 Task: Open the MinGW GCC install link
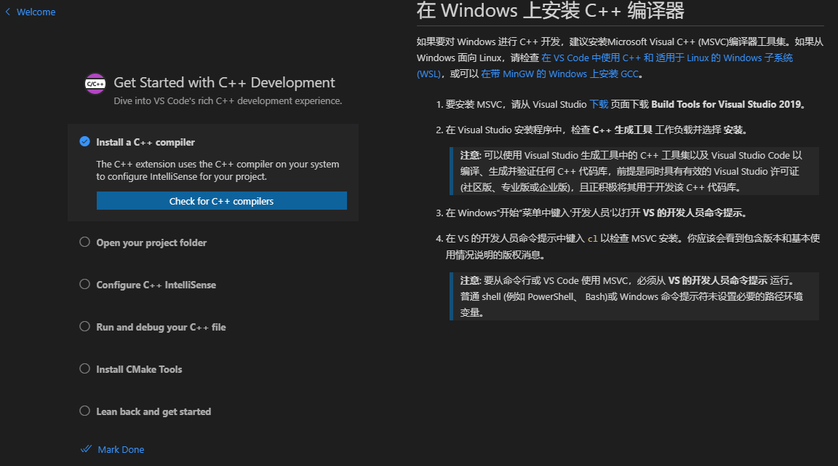(x=559, y=74)
